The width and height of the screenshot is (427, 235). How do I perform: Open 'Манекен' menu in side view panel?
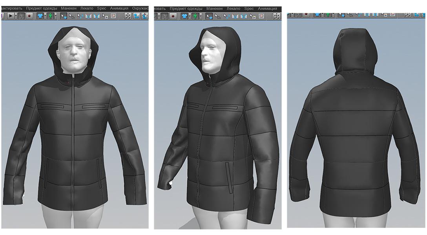(214, 9)
